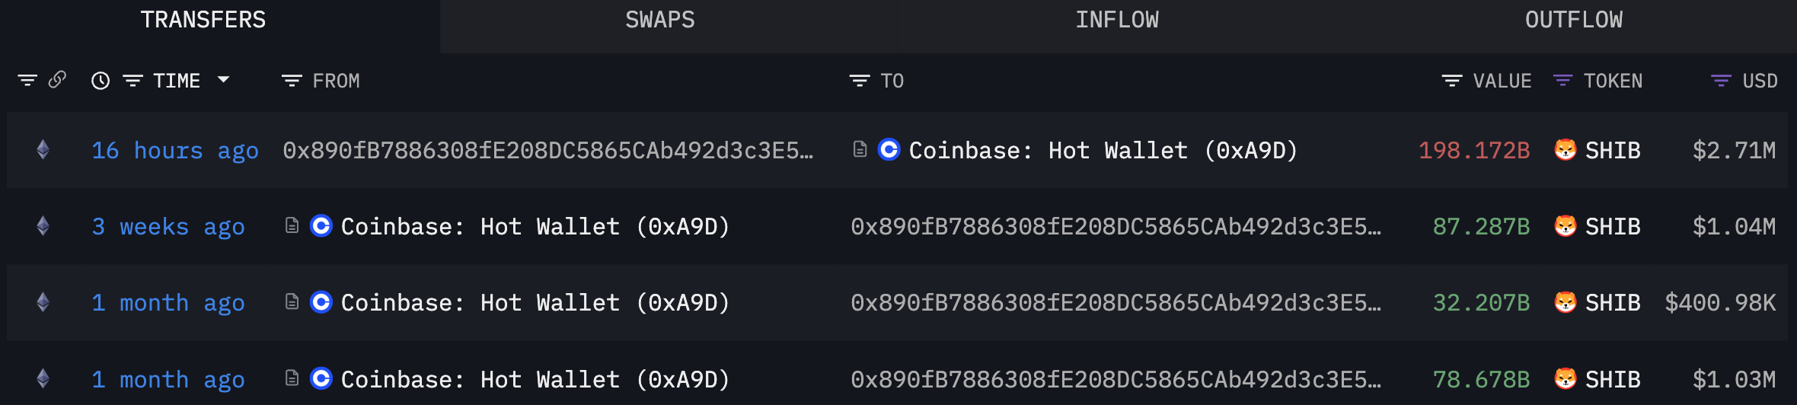Viewport: 1797px width, 405px height.
Task: Click the TIME column filter icon
Action: [133, 81]
